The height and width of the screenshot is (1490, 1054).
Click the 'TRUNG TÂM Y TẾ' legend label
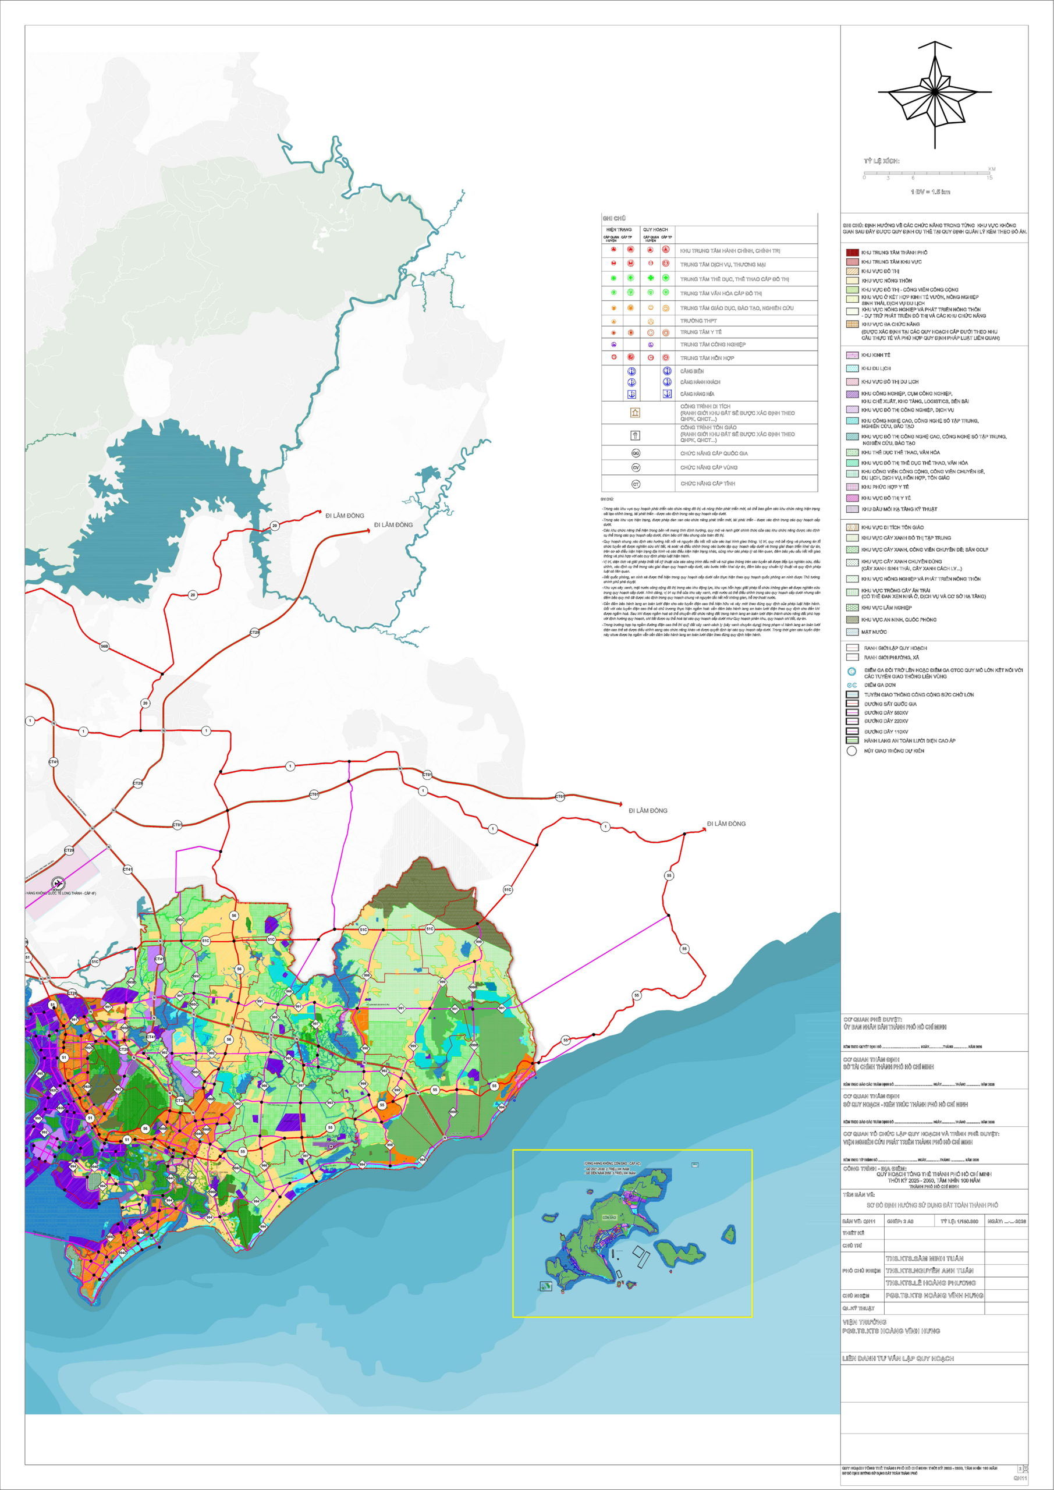pos(701,332)
